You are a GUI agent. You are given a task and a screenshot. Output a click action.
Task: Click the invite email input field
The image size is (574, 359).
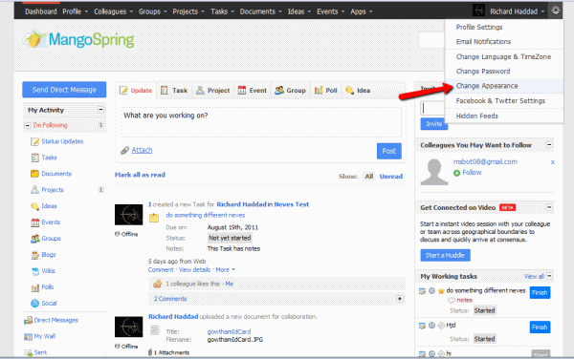(x=432, y=108)
